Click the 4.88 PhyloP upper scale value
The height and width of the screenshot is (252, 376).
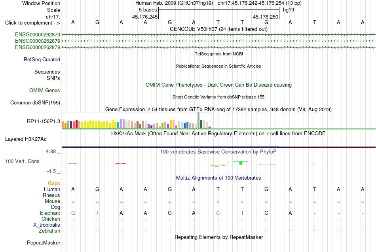pyautogui.click(x=51, y=152)
